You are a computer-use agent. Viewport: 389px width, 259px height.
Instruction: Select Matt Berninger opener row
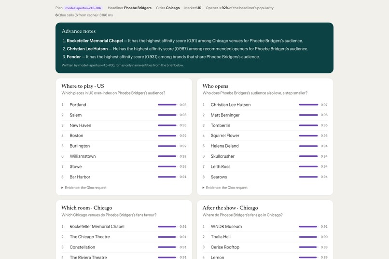pyautogui.click(x=265, y=115)
